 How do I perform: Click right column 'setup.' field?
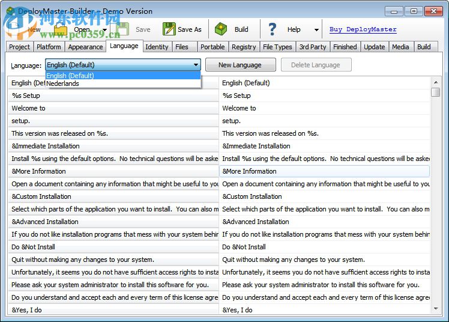[x=324, y=121]
